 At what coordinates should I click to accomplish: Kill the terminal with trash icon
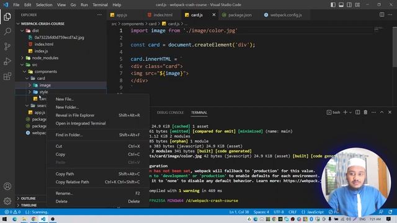365,112
